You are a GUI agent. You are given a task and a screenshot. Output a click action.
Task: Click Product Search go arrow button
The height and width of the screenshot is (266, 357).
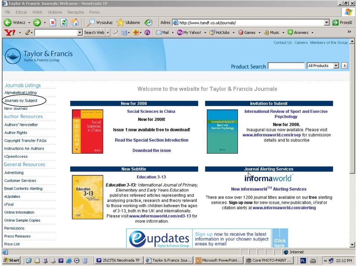click(345, 66)
